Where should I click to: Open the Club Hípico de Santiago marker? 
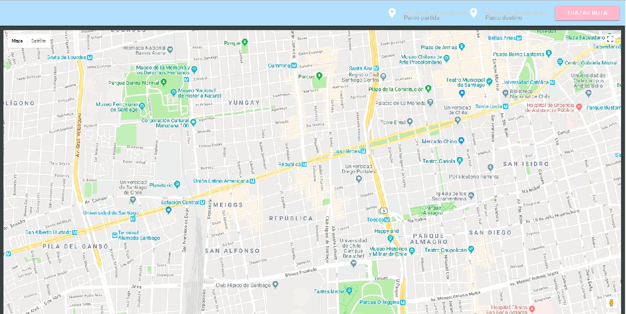click(275, 285)
